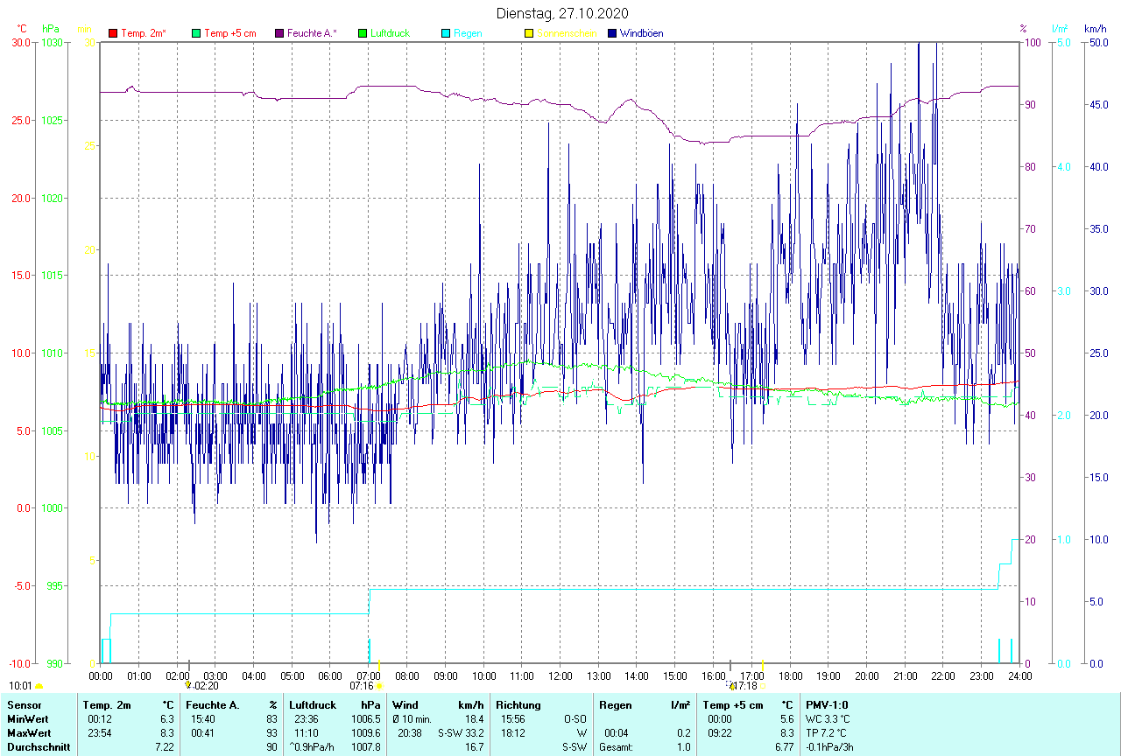The image size is (1121, 756).
Task: Click the moon marker at 02:20
Action: [x=187, y=685]
